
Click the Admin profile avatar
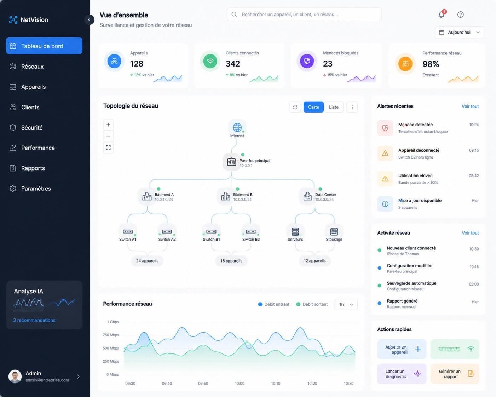15,376
